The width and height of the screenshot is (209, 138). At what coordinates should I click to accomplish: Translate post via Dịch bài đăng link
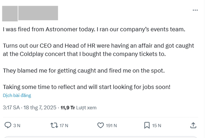[17, 95]
